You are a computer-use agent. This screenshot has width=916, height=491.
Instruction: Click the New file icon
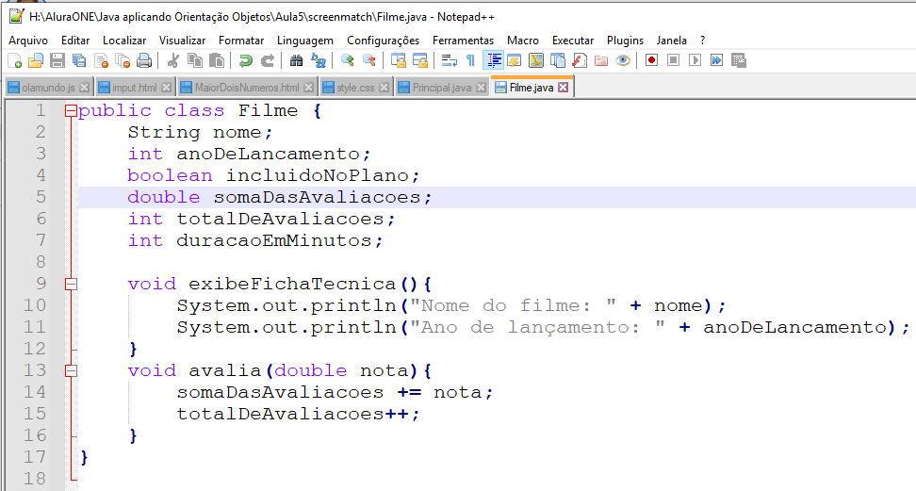pos(14,60)
